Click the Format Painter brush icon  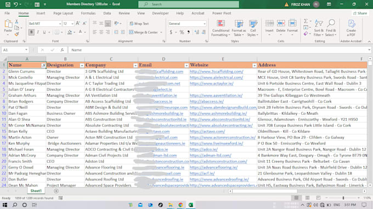coord(16,34)
